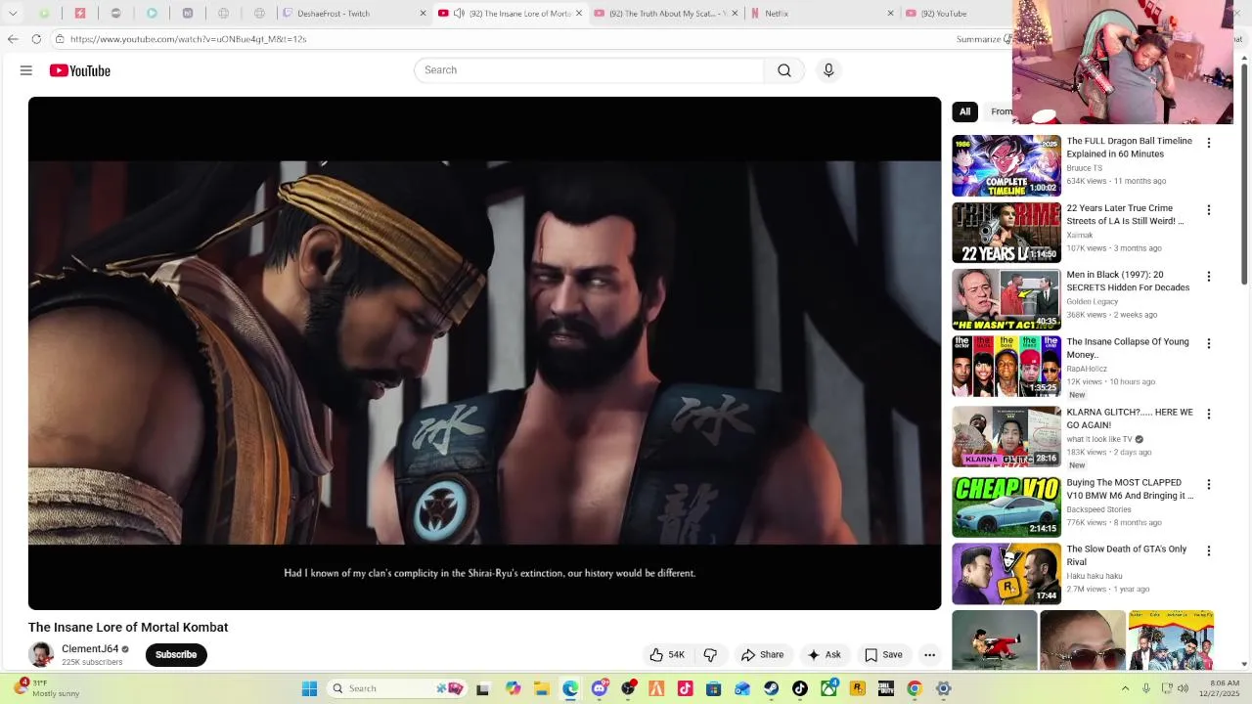Open system tray volume speaker icon
This screenshot has width=1252, height=704.
click(1183, 688)
